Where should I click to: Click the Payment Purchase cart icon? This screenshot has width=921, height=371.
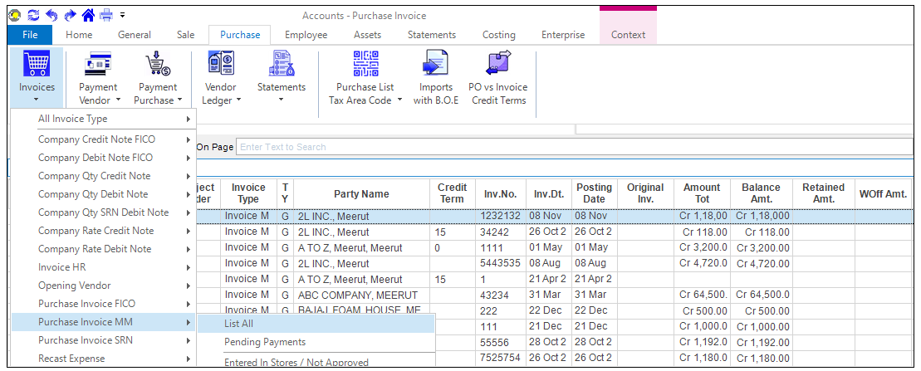pos(157,64)
